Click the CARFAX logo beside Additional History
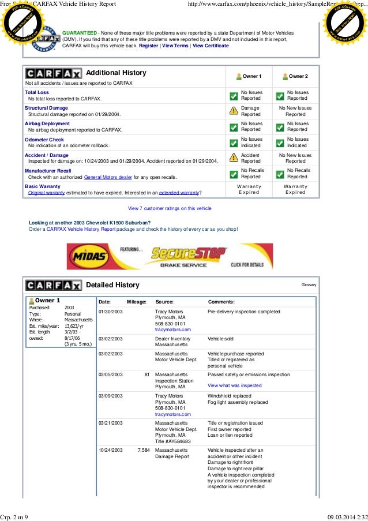 [54, 73]
